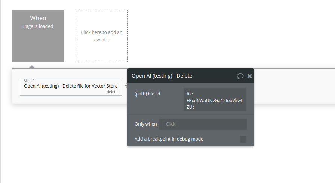The height and width of the screenshot is (183, 335).
Task: Click the Step 1 label text
Action: tap(29, 81)
